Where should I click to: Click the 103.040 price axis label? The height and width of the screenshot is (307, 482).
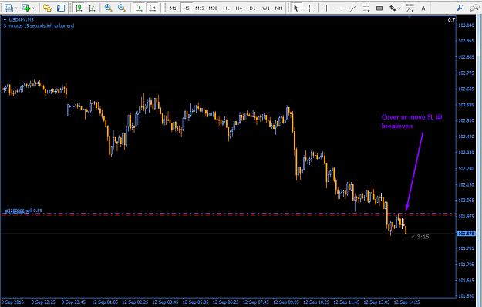click(x=466, y=25)
